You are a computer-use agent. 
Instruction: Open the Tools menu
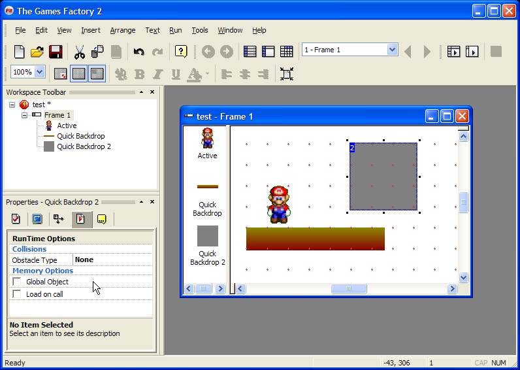(x=200, y=30)
